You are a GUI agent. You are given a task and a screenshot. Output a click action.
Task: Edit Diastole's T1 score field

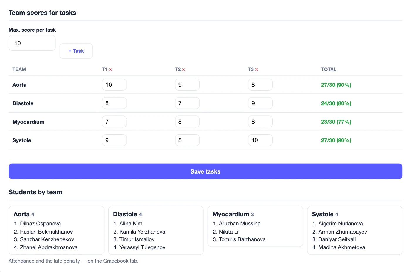(114, 103)
